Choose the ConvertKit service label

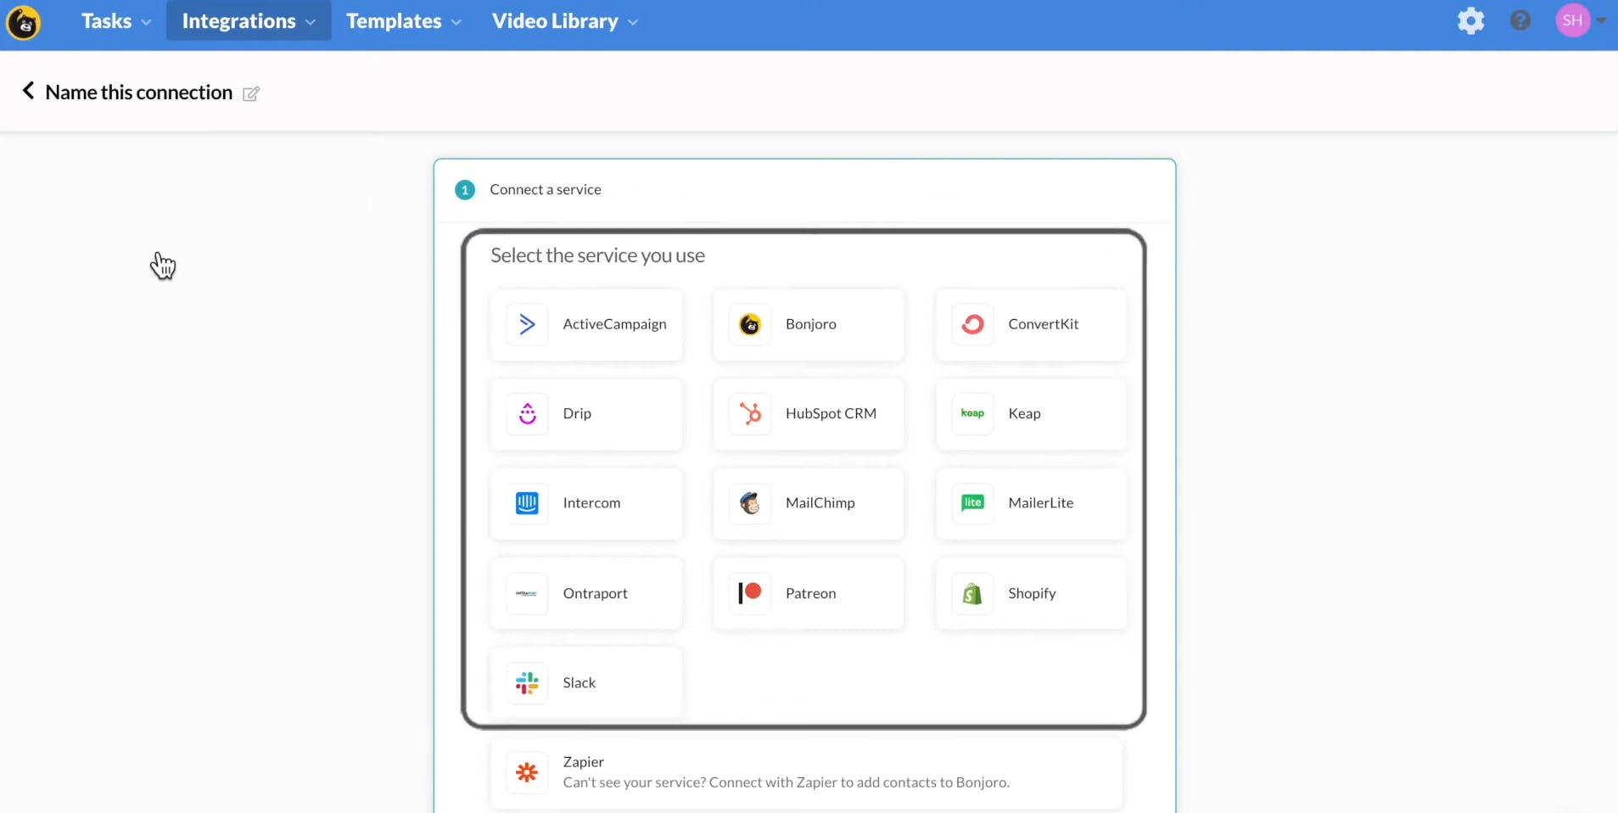coord(1043,324)
